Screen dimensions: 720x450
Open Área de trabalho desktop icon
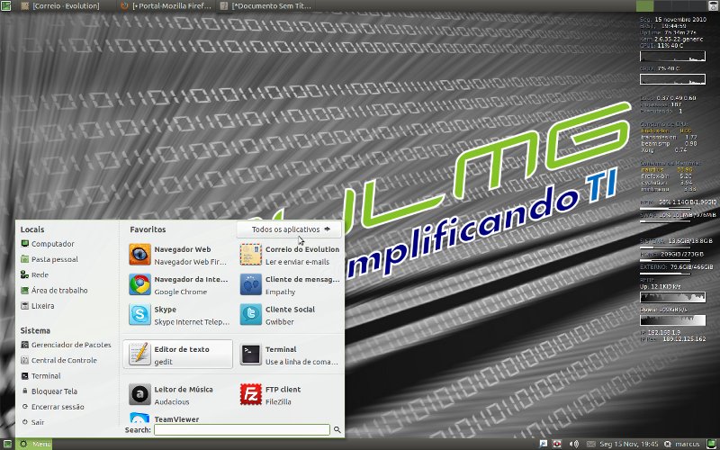point(25,290)
